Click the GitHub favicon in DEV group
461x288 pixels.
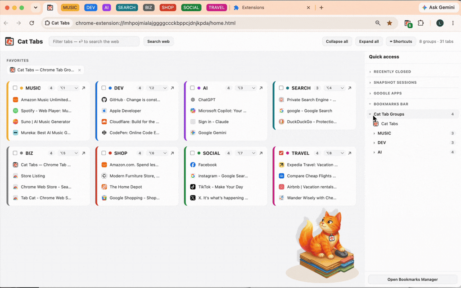click(104, 99)
